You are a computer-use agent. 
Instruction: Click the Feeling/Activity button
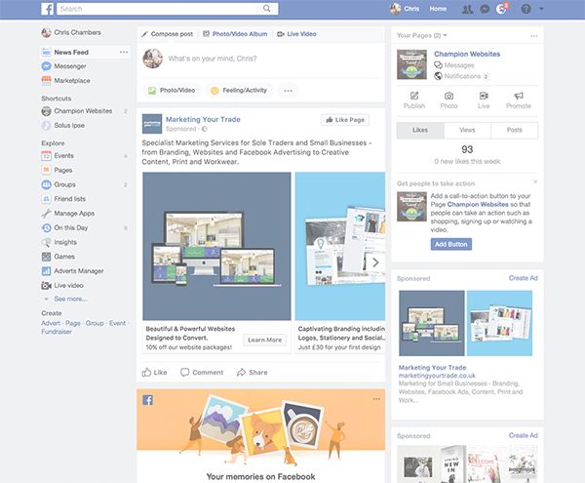tap(240, 91)
